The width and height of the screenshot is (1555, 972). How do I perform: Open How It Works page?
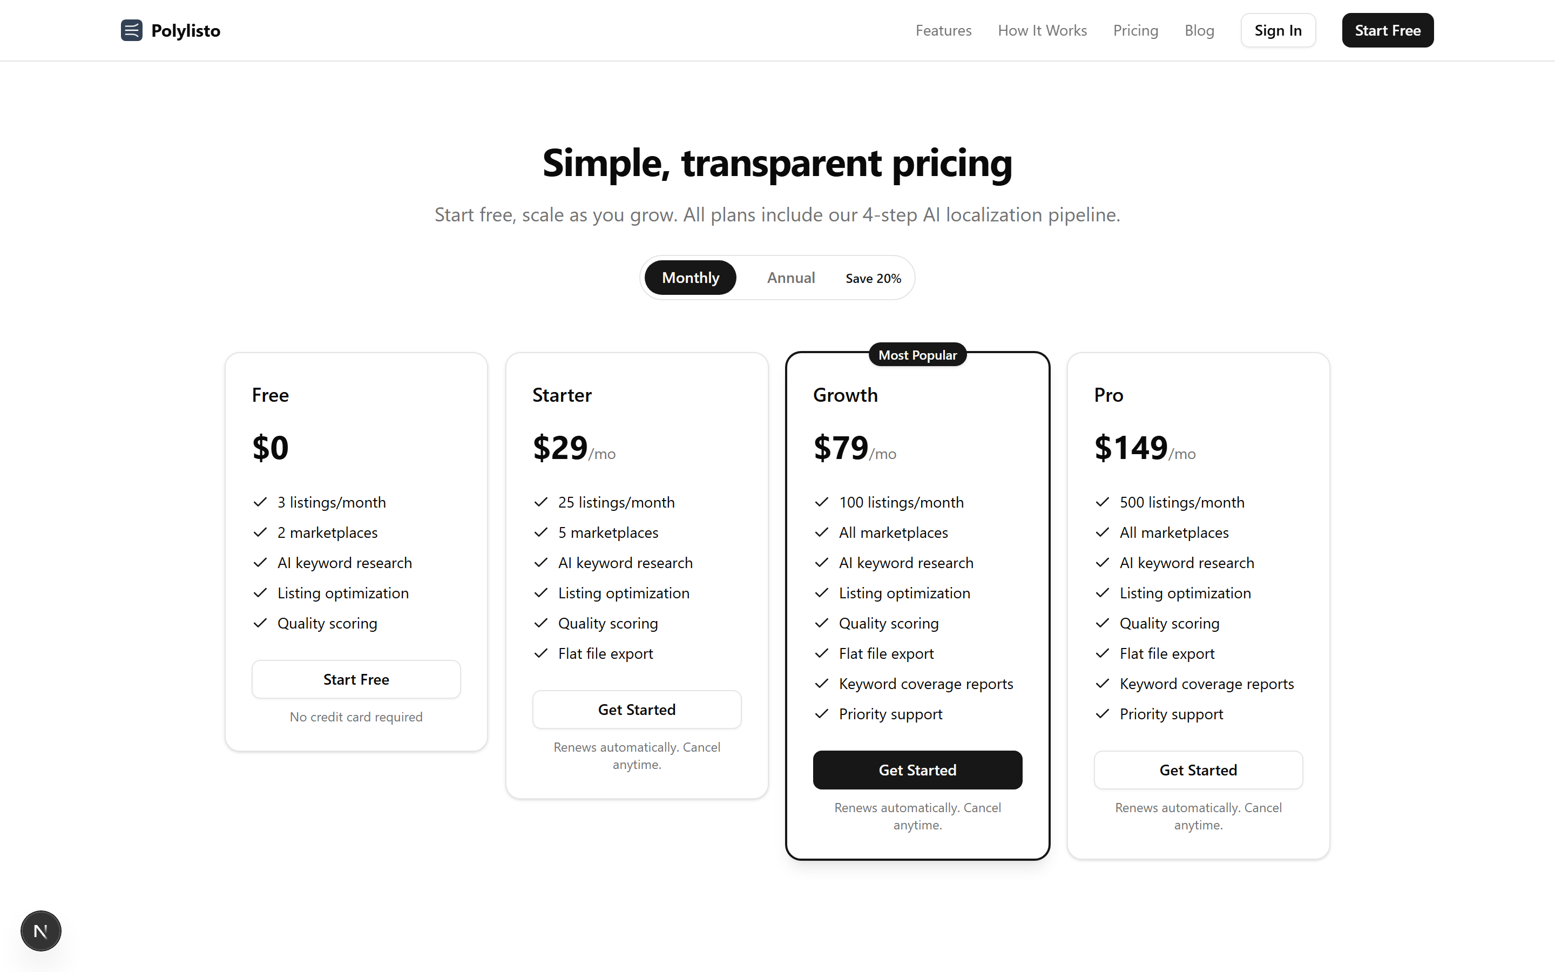pos(1042,30)
